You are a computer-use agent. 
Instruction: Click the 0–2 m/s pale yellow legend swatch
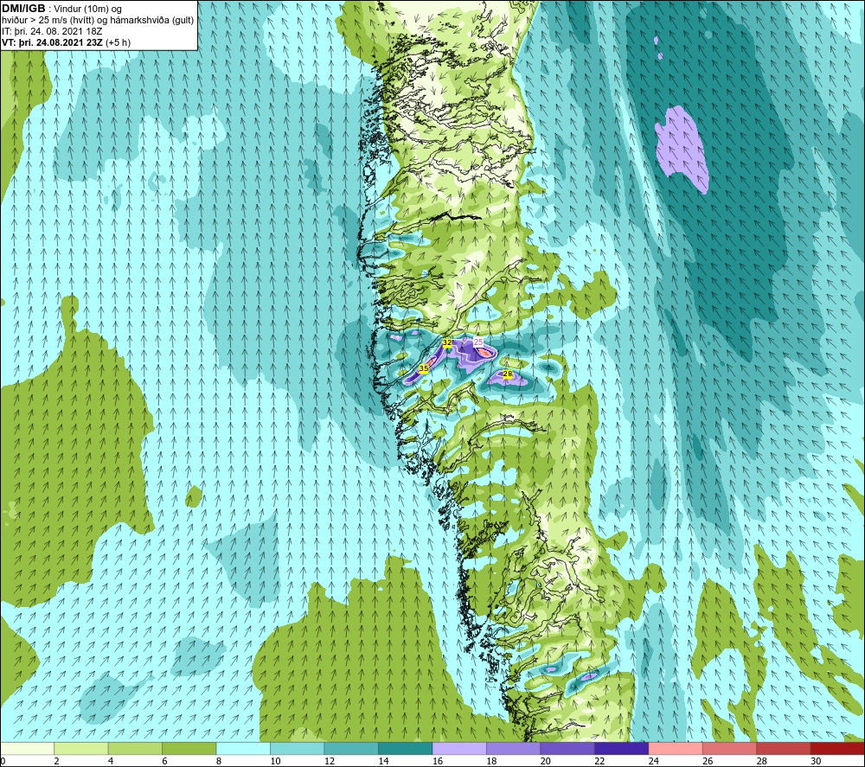pyautogui.click(x=27, y=748)
